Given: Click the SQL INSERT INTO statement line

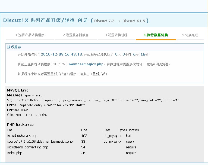Looking at the screenshot, I should pos(94,100).
